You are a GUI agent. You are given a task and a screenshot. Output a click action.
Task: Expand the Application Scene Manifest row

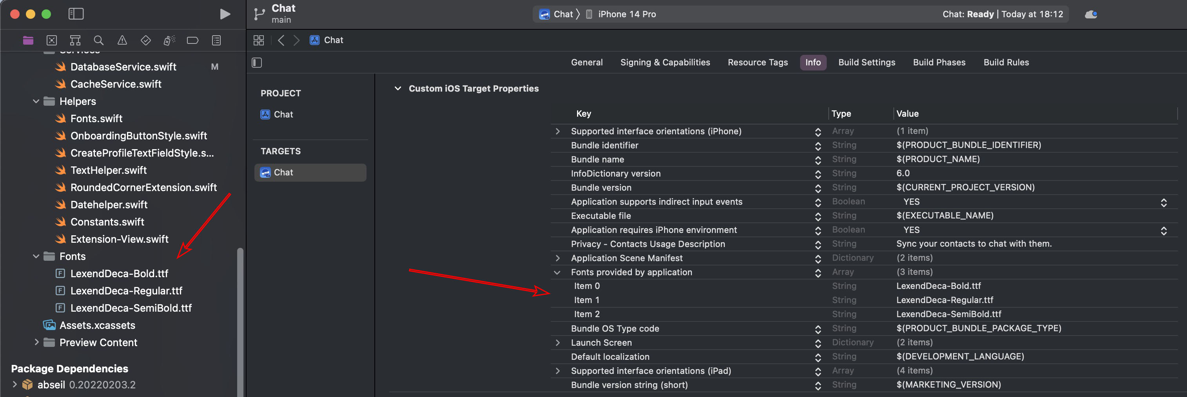click(x=557, y=258)
